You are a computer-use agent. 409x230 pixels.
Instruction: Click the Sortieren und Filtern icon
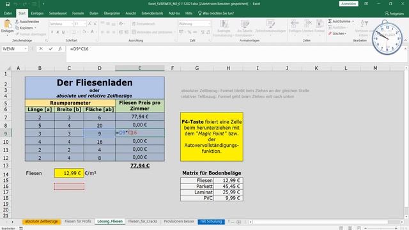[x=364, y=24]
